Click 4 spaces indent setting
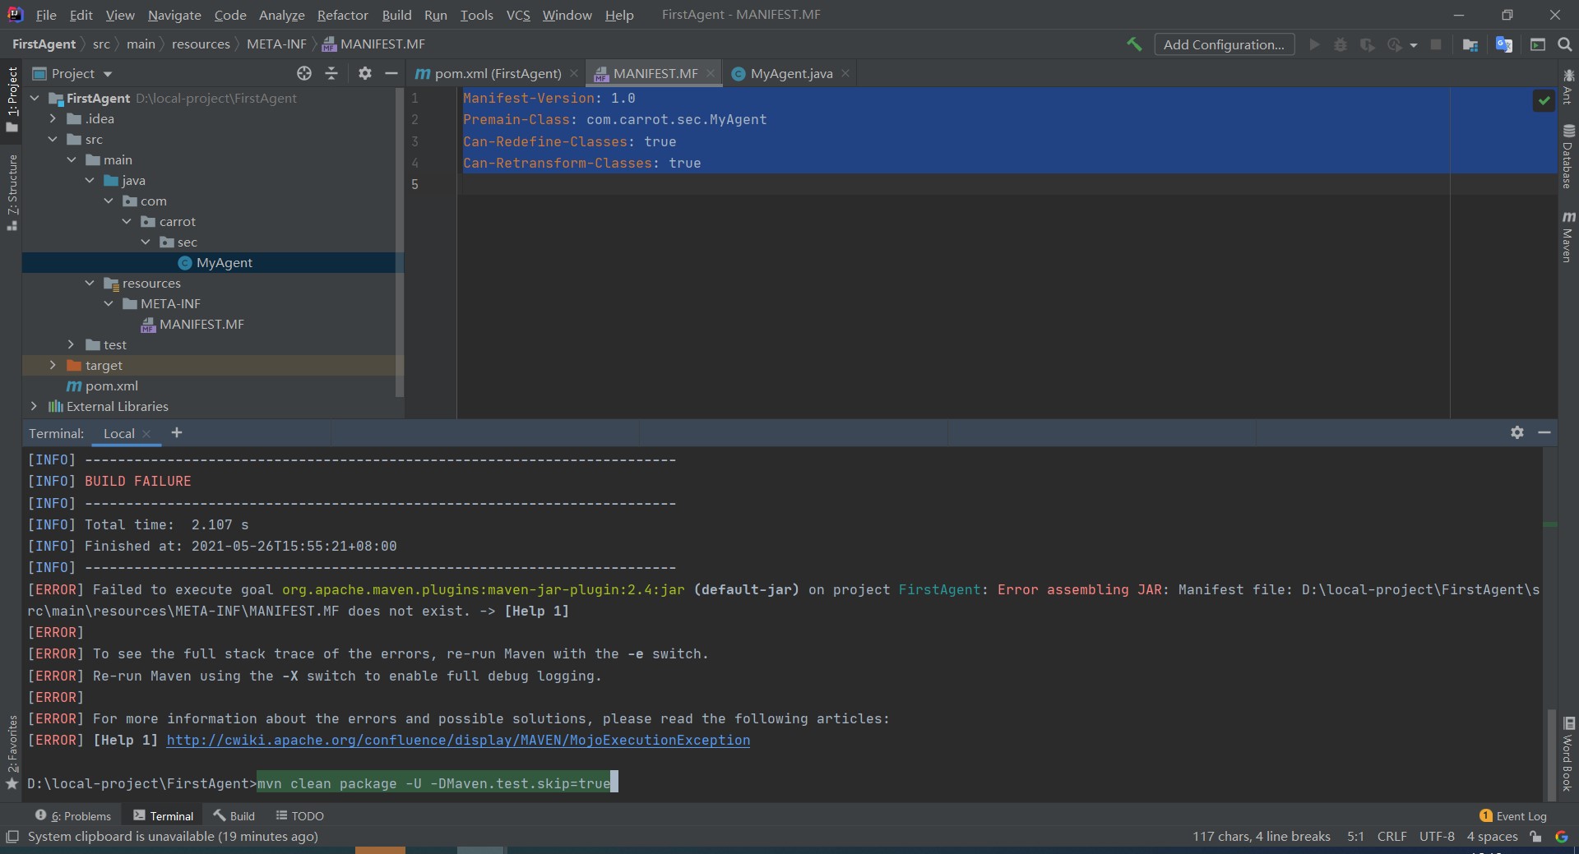This screenshot has height=854, width=1579. pyautogui.click(x=1492, y=837)
